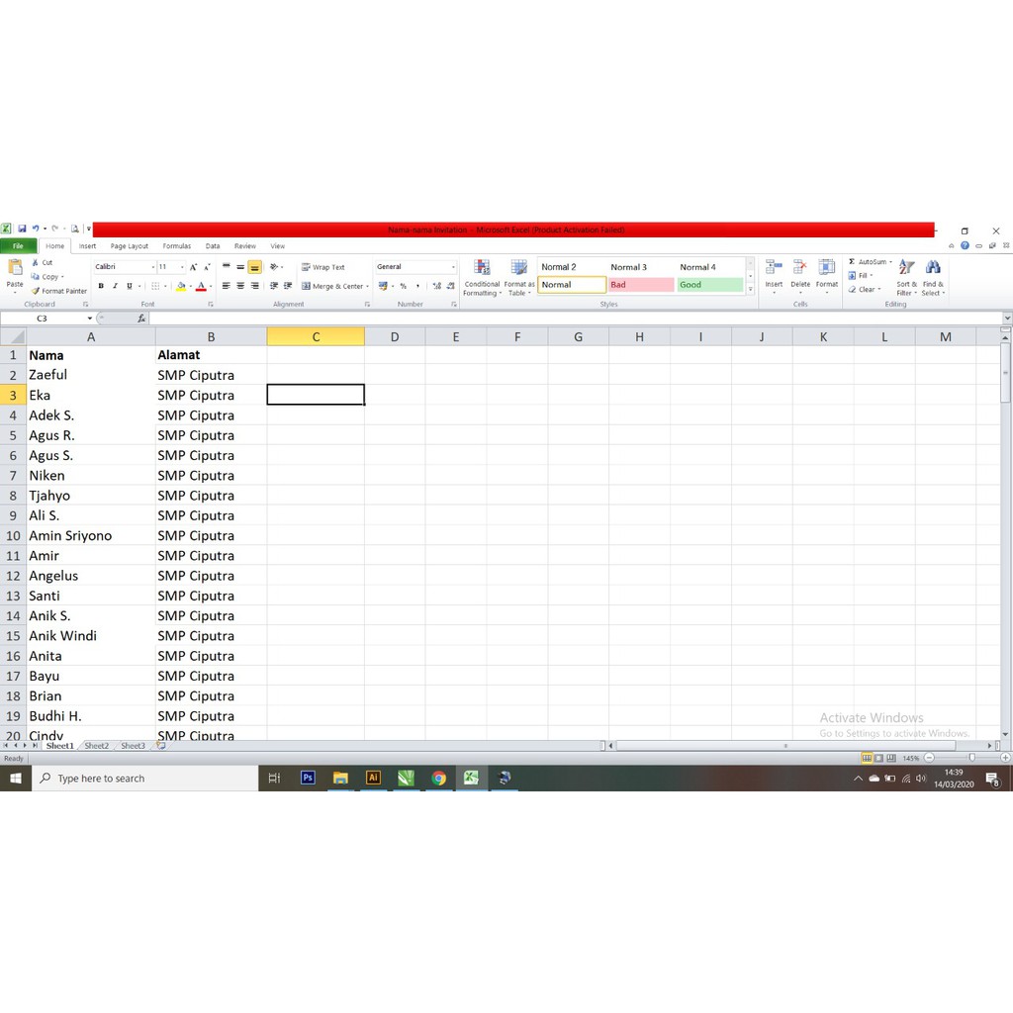Switch to Page Layout view in status bar
Viewport: 1013px width, 1013px height.
tap(878, 758)
